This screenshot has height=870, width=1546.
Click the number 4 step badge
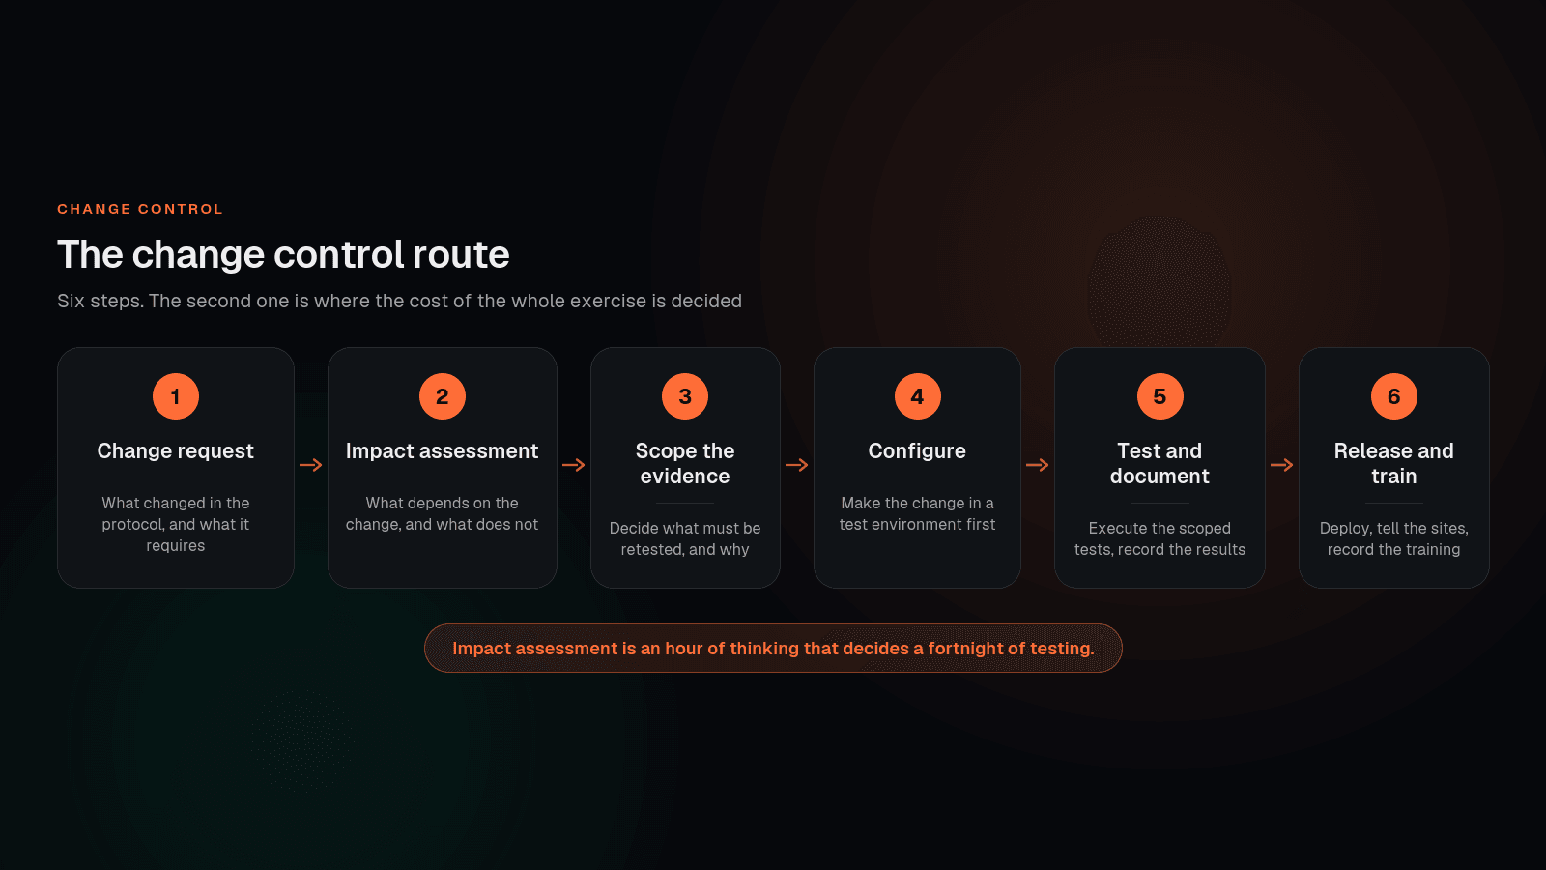point(918,396)
